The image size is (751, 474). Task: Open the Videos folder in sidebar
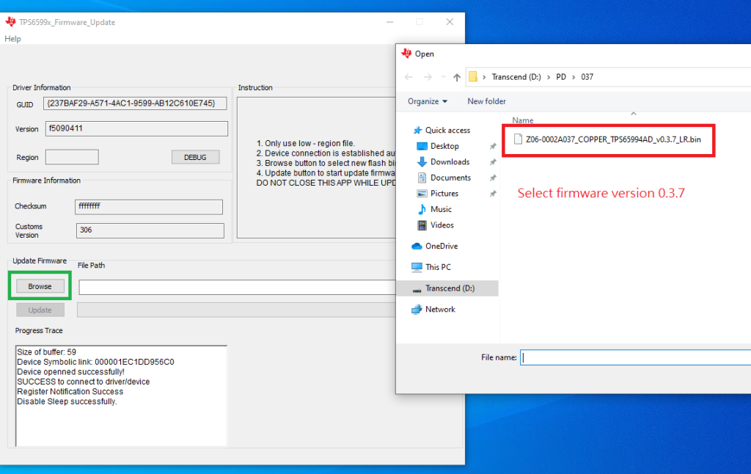tap(442, 225)
